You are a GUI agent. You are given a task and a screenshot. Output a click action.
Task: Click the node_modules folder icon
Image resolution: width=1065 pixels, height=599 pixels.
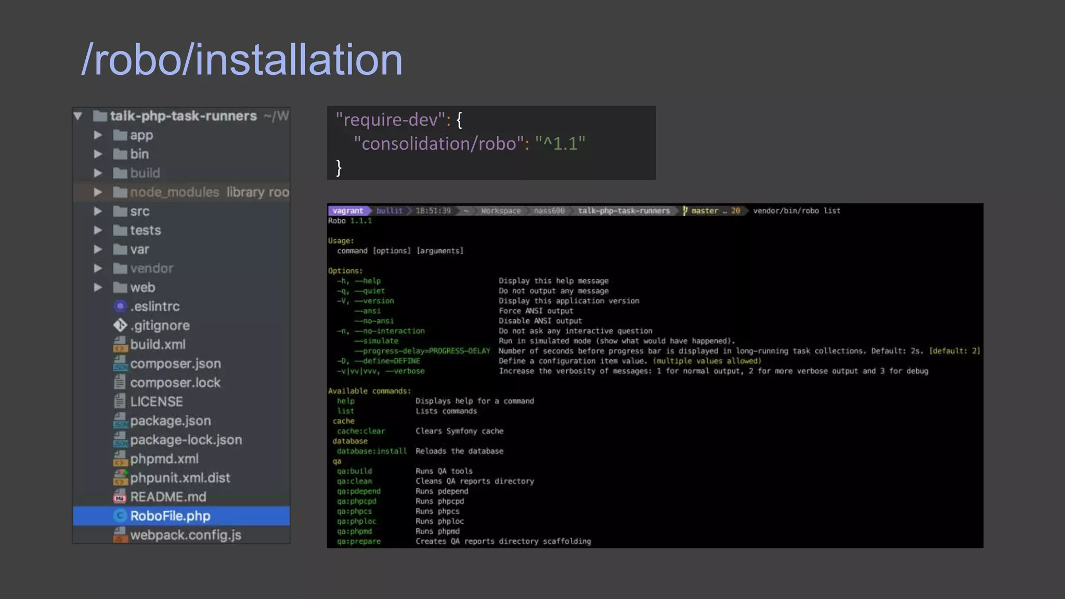pos(120,192)
